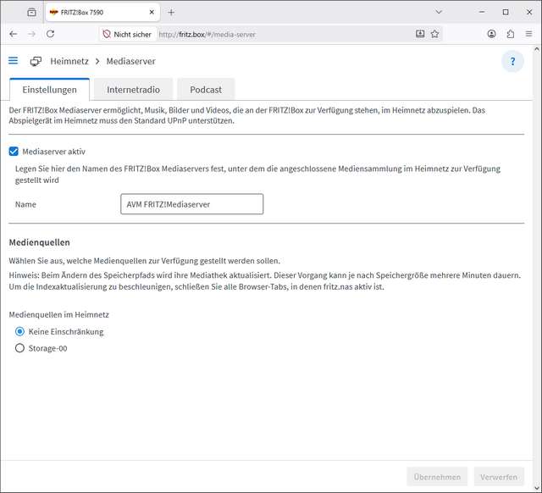This screenshot has width=542, height=493.
Task: Click the Medienquellen heading text
Action: click(40, 242)
